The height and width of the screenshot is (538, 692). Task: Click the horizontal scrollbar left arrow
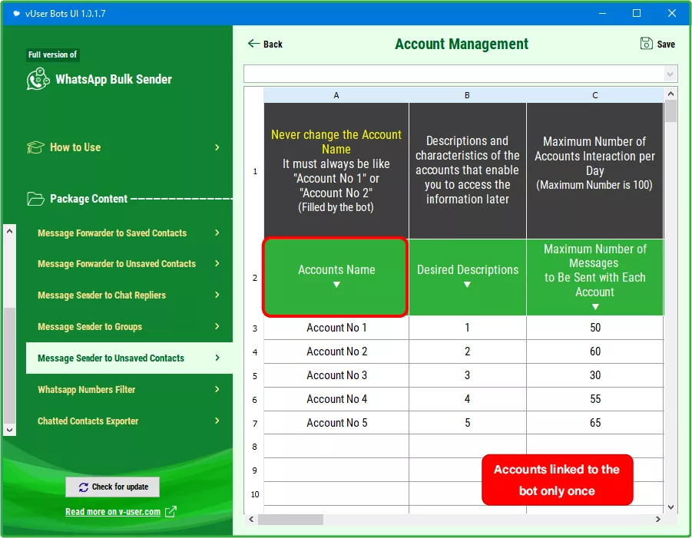[251, 519]
